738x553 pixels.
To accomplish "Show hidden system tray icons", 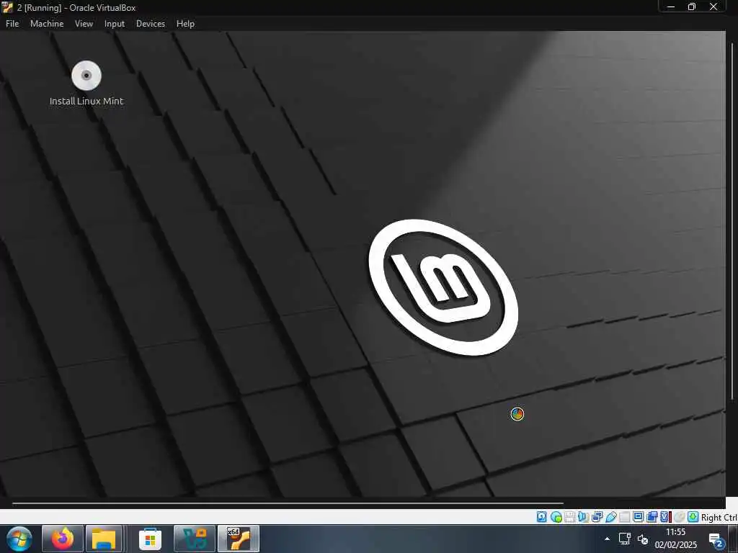I will click(x=607, y=539).
